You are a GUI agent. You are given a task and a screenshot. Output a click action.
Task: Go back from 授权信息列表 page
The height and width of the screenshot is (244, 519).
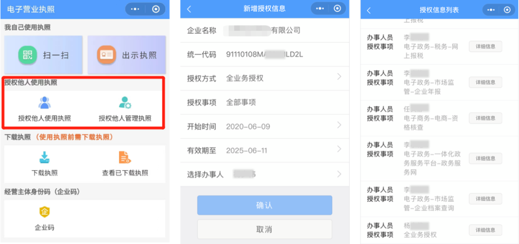pyautogui.click(x=369, y=10)
